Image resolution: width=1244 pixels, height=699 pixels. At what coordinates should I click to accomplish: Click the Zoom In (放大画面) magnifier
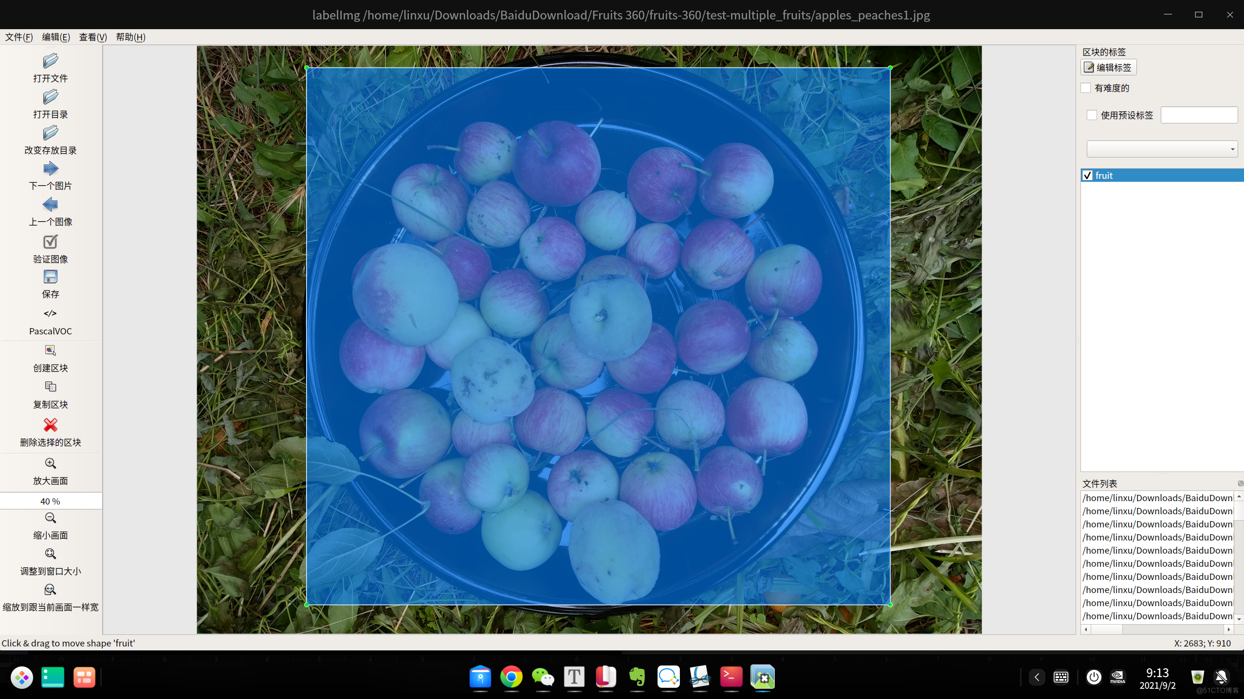50,463
